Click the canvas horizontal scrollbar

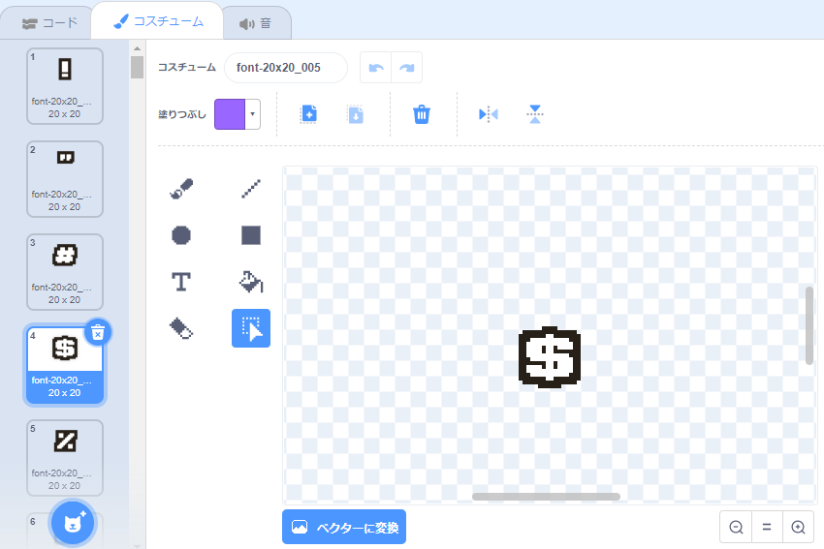click(546, 497)
